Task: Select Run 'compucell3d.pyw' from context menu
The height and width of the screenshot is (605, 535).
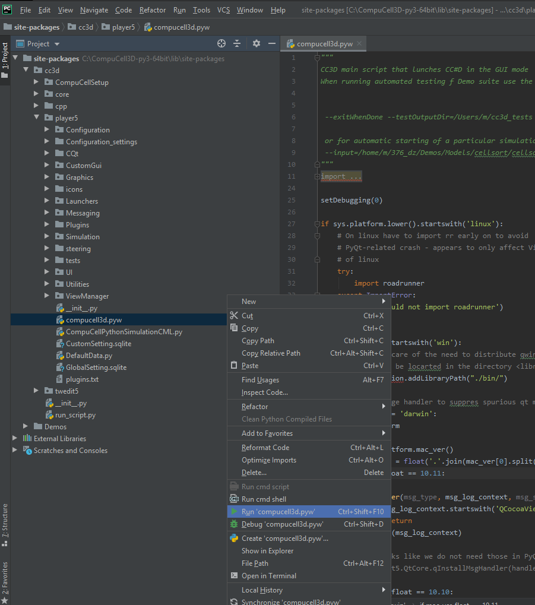Action: [309, 512]
